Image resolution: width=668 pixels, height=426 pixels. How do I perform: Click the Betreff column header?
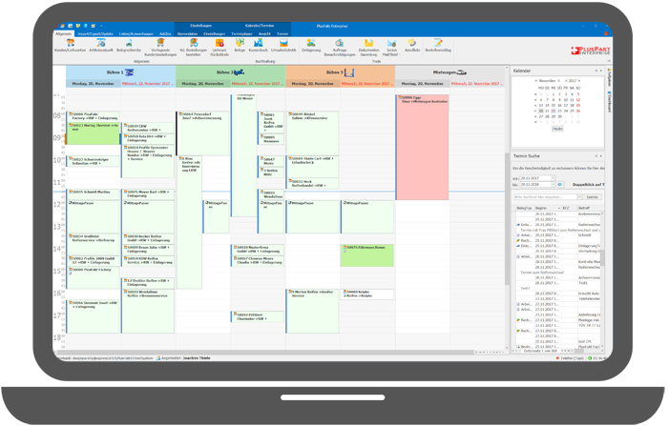589,208
